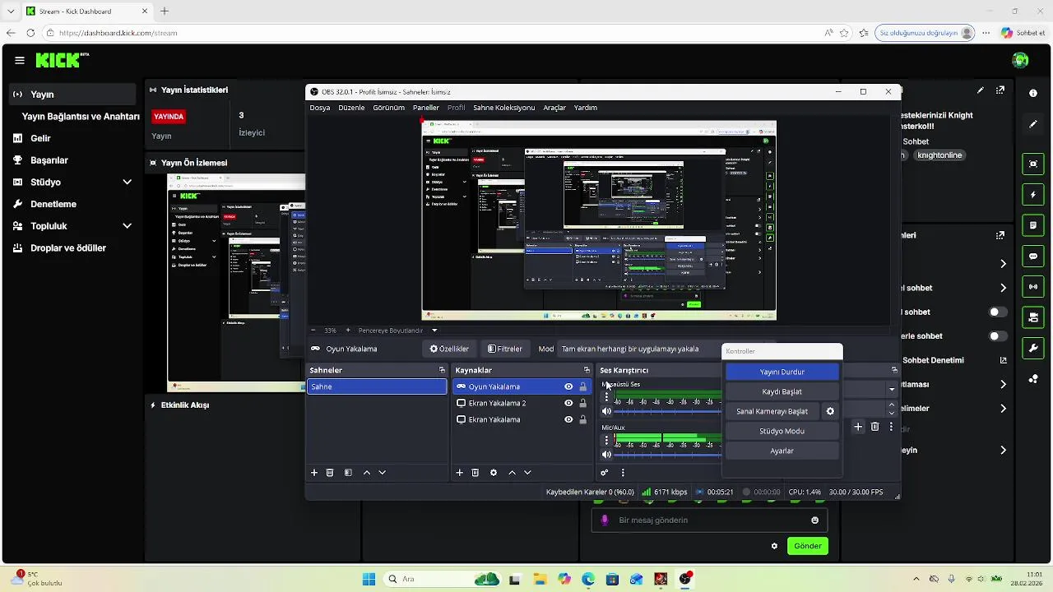The height and width of the screenshot is (592, 1053).
Task: Open chat settings gear beside Gönder
Action: (774, 546)
